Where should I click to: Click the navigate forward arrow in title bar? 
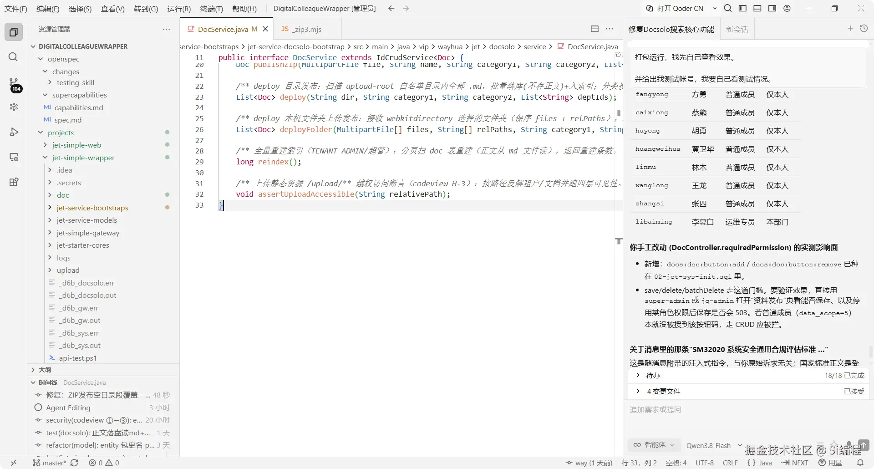point(406,9)
